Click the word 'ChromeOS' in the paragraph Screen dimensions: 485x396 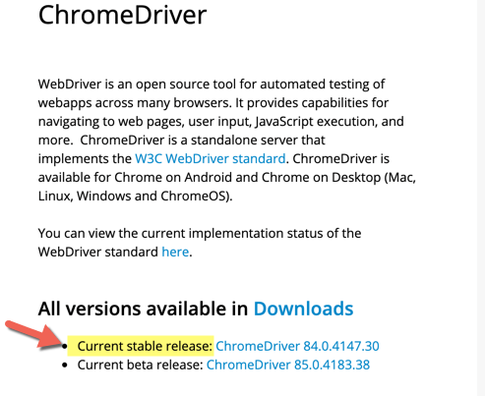tap(194, 197)
